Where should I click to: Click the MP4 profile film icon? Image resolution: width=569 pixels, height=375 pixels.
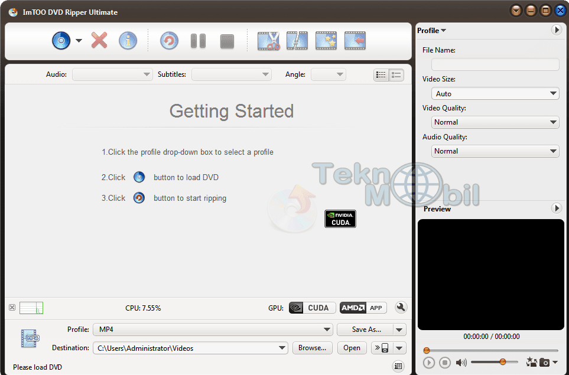30,338
